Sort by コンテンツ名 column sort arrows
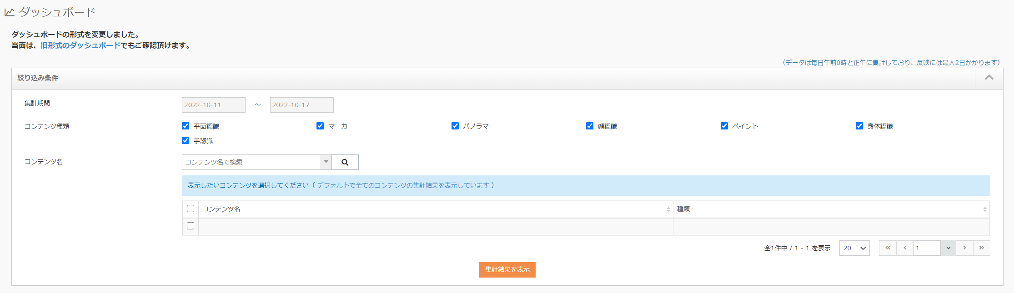1014x293 pixels. click(x=668, y=209)
